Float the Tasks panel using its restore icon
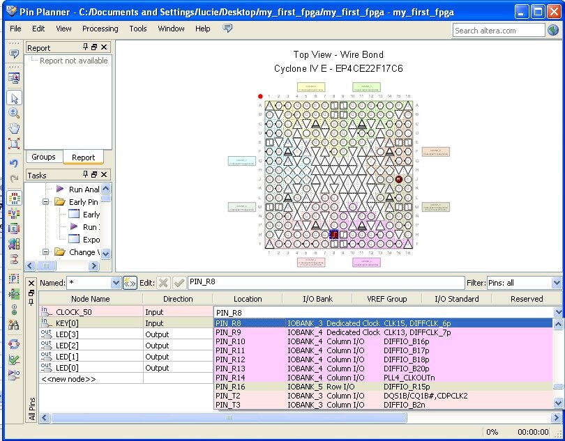This screenshot has width=565, height=441. coord(95,175)
